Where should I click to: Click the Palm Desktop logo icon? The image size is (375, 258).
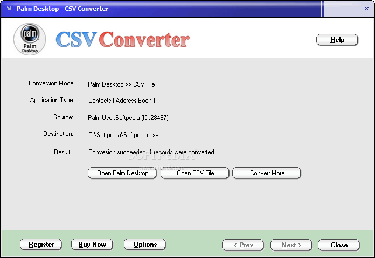(30, 39)
